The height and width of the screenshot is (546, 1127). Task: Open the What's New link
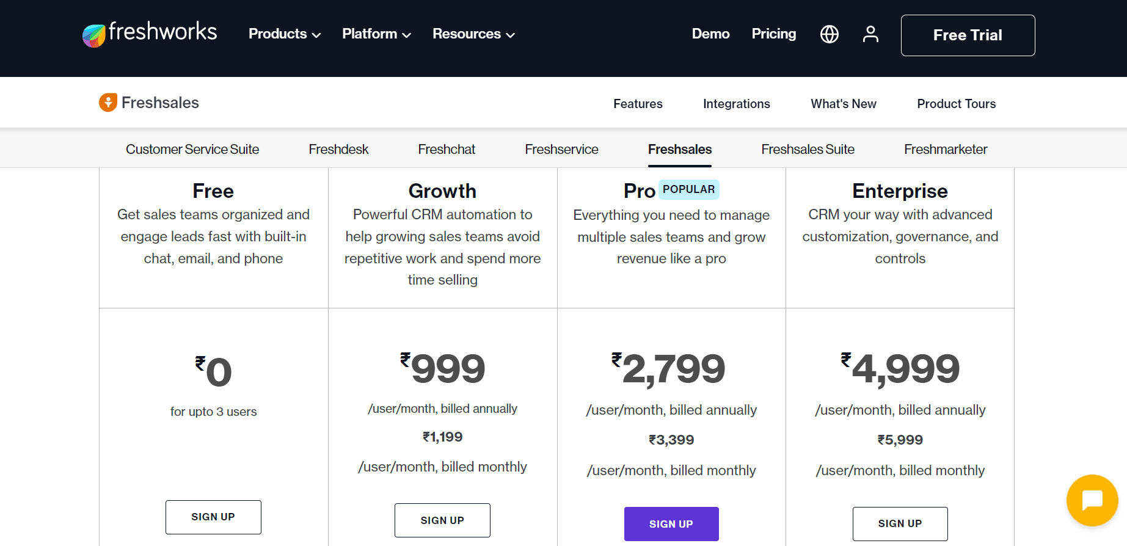tap(843, 104)
